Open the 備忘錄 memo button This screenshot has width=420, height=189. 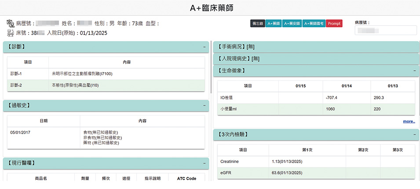click(x=257, y=23)
